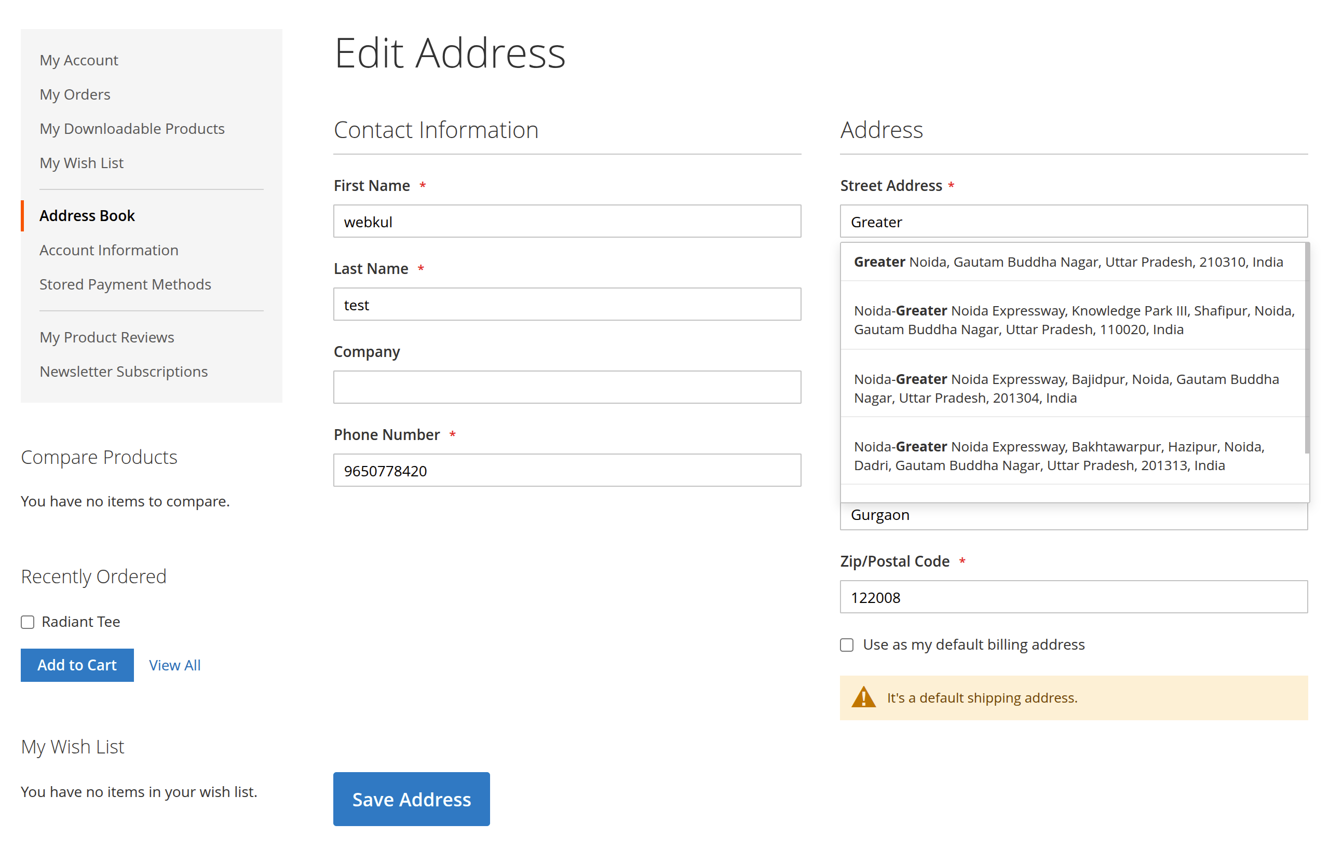This screenshot has width=1329, height=851.
Task: Focus the Phone Number field
Action: pos(567,470)
